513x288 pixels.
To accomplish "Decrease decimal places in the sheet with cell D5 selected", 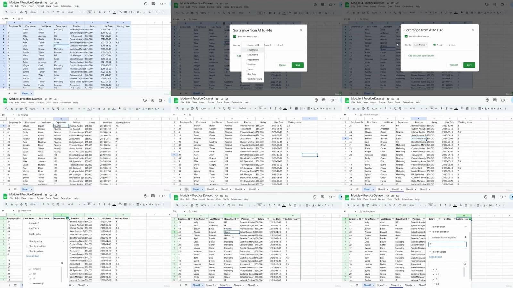I will (223, 205).
